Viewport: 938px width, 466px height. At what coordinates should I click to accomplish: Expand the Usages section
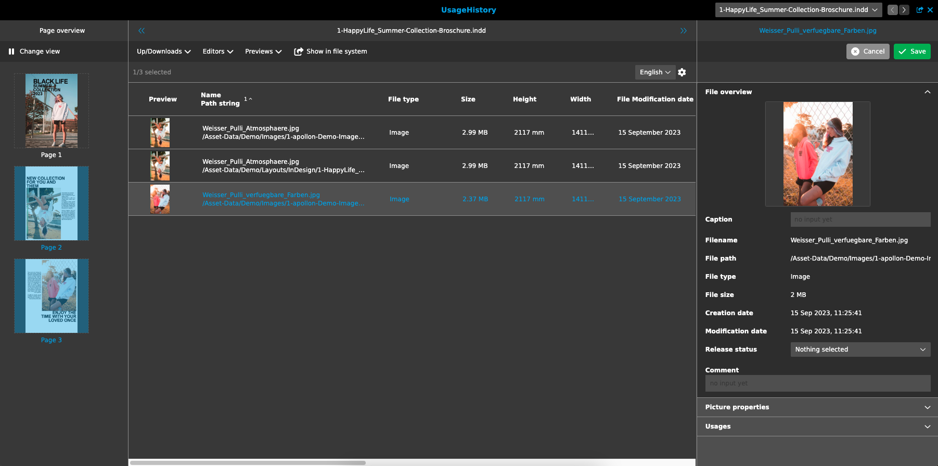pos(927,426)
